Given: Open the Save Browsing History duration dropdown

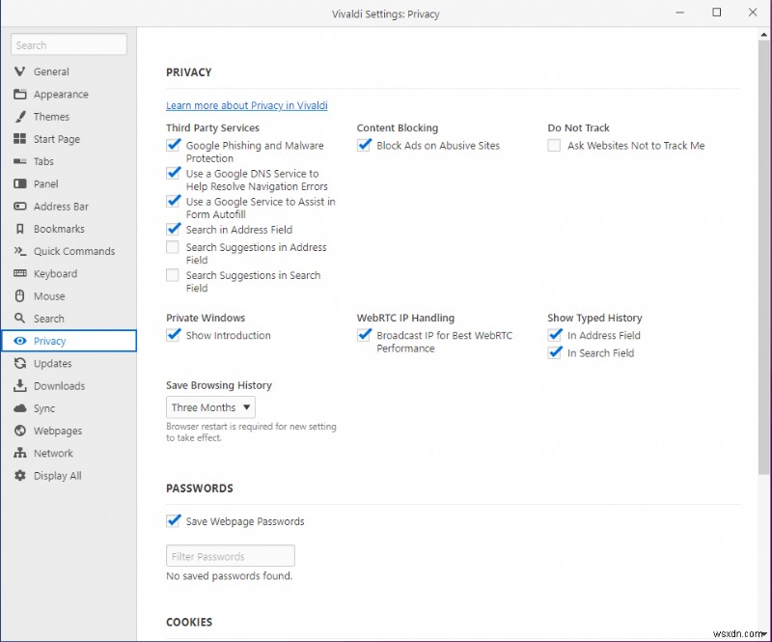Looking at the screenshot, I should tap(210, 407).
